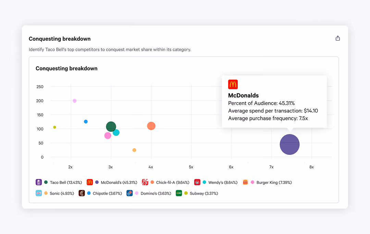Click the teal dot beside Wendy's label
Viewport: 370px width, 234px height.
click(x=205, y=182)
